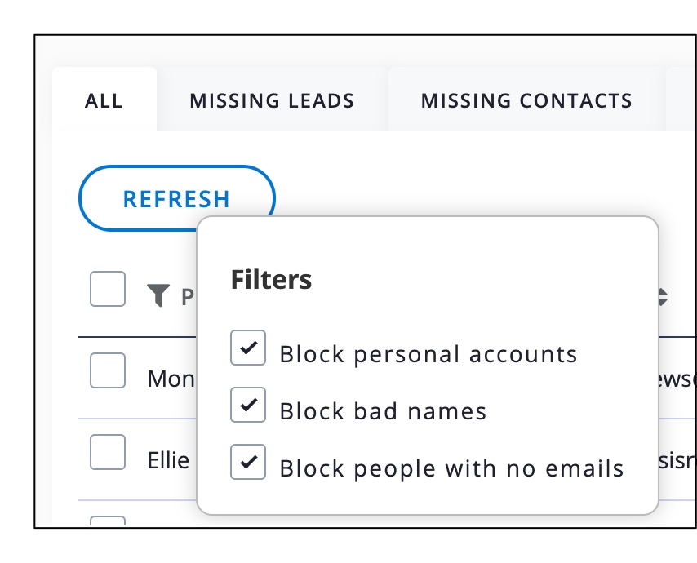Click the Ellie name cell
The height and width of the screenshot is (563, 697).
click(168, 460)
